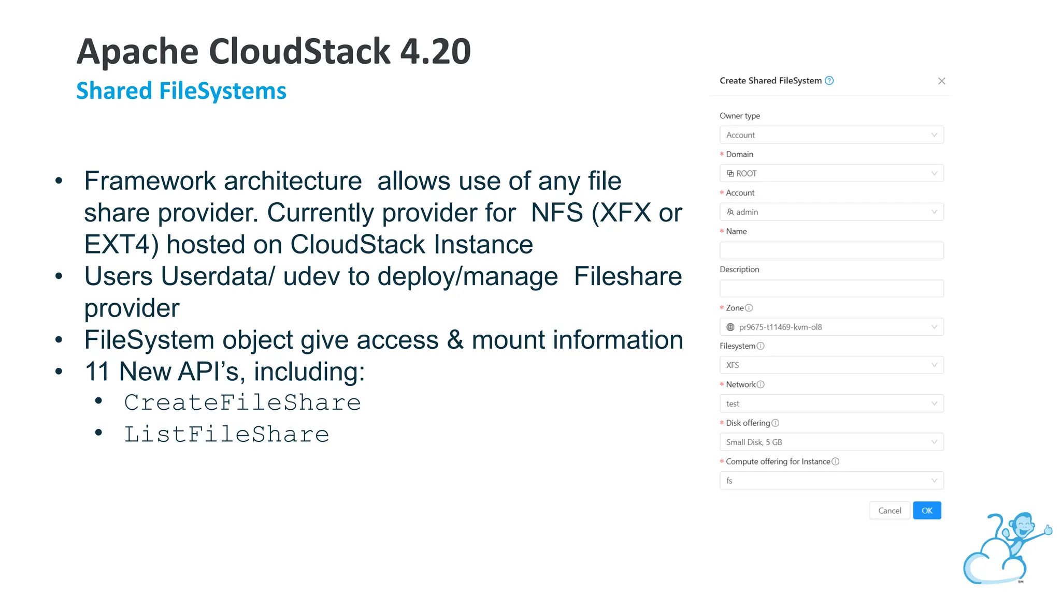Close the Create Shared FileSystem dialog
Screen dimensions: 1061x596
point(941,81)
